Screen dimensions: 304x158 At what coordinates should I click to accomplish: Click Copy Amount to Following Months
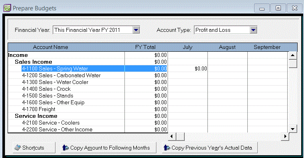[109, 148]
